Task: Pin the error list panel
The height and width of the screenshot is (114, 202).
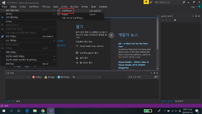Action: point(154,73)
